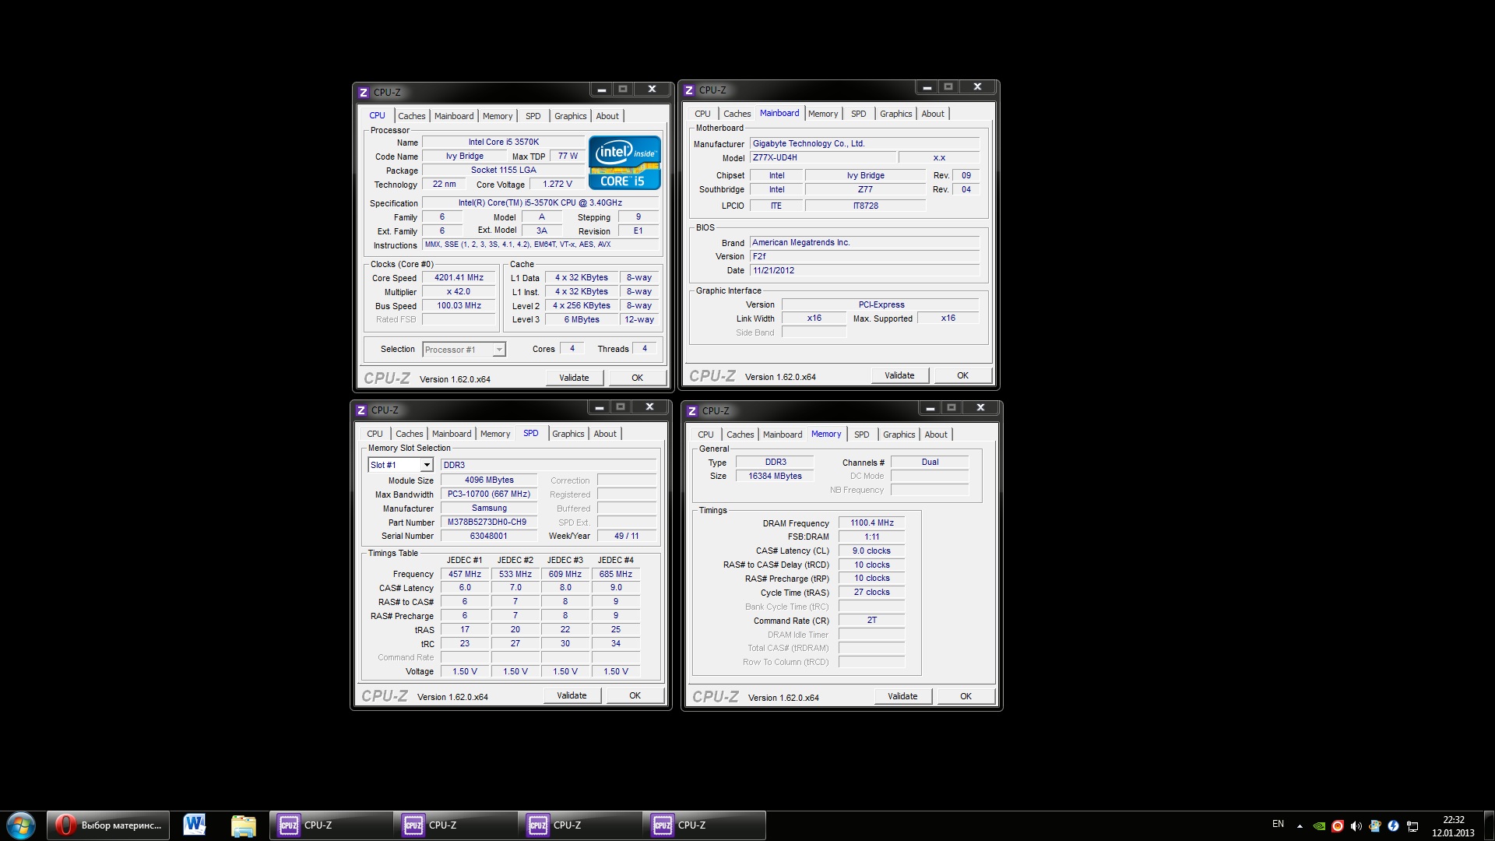This screenshot has width=1495, height=841.
Task: Click the NVIDIA tray icon
Action: [1319, 825]
